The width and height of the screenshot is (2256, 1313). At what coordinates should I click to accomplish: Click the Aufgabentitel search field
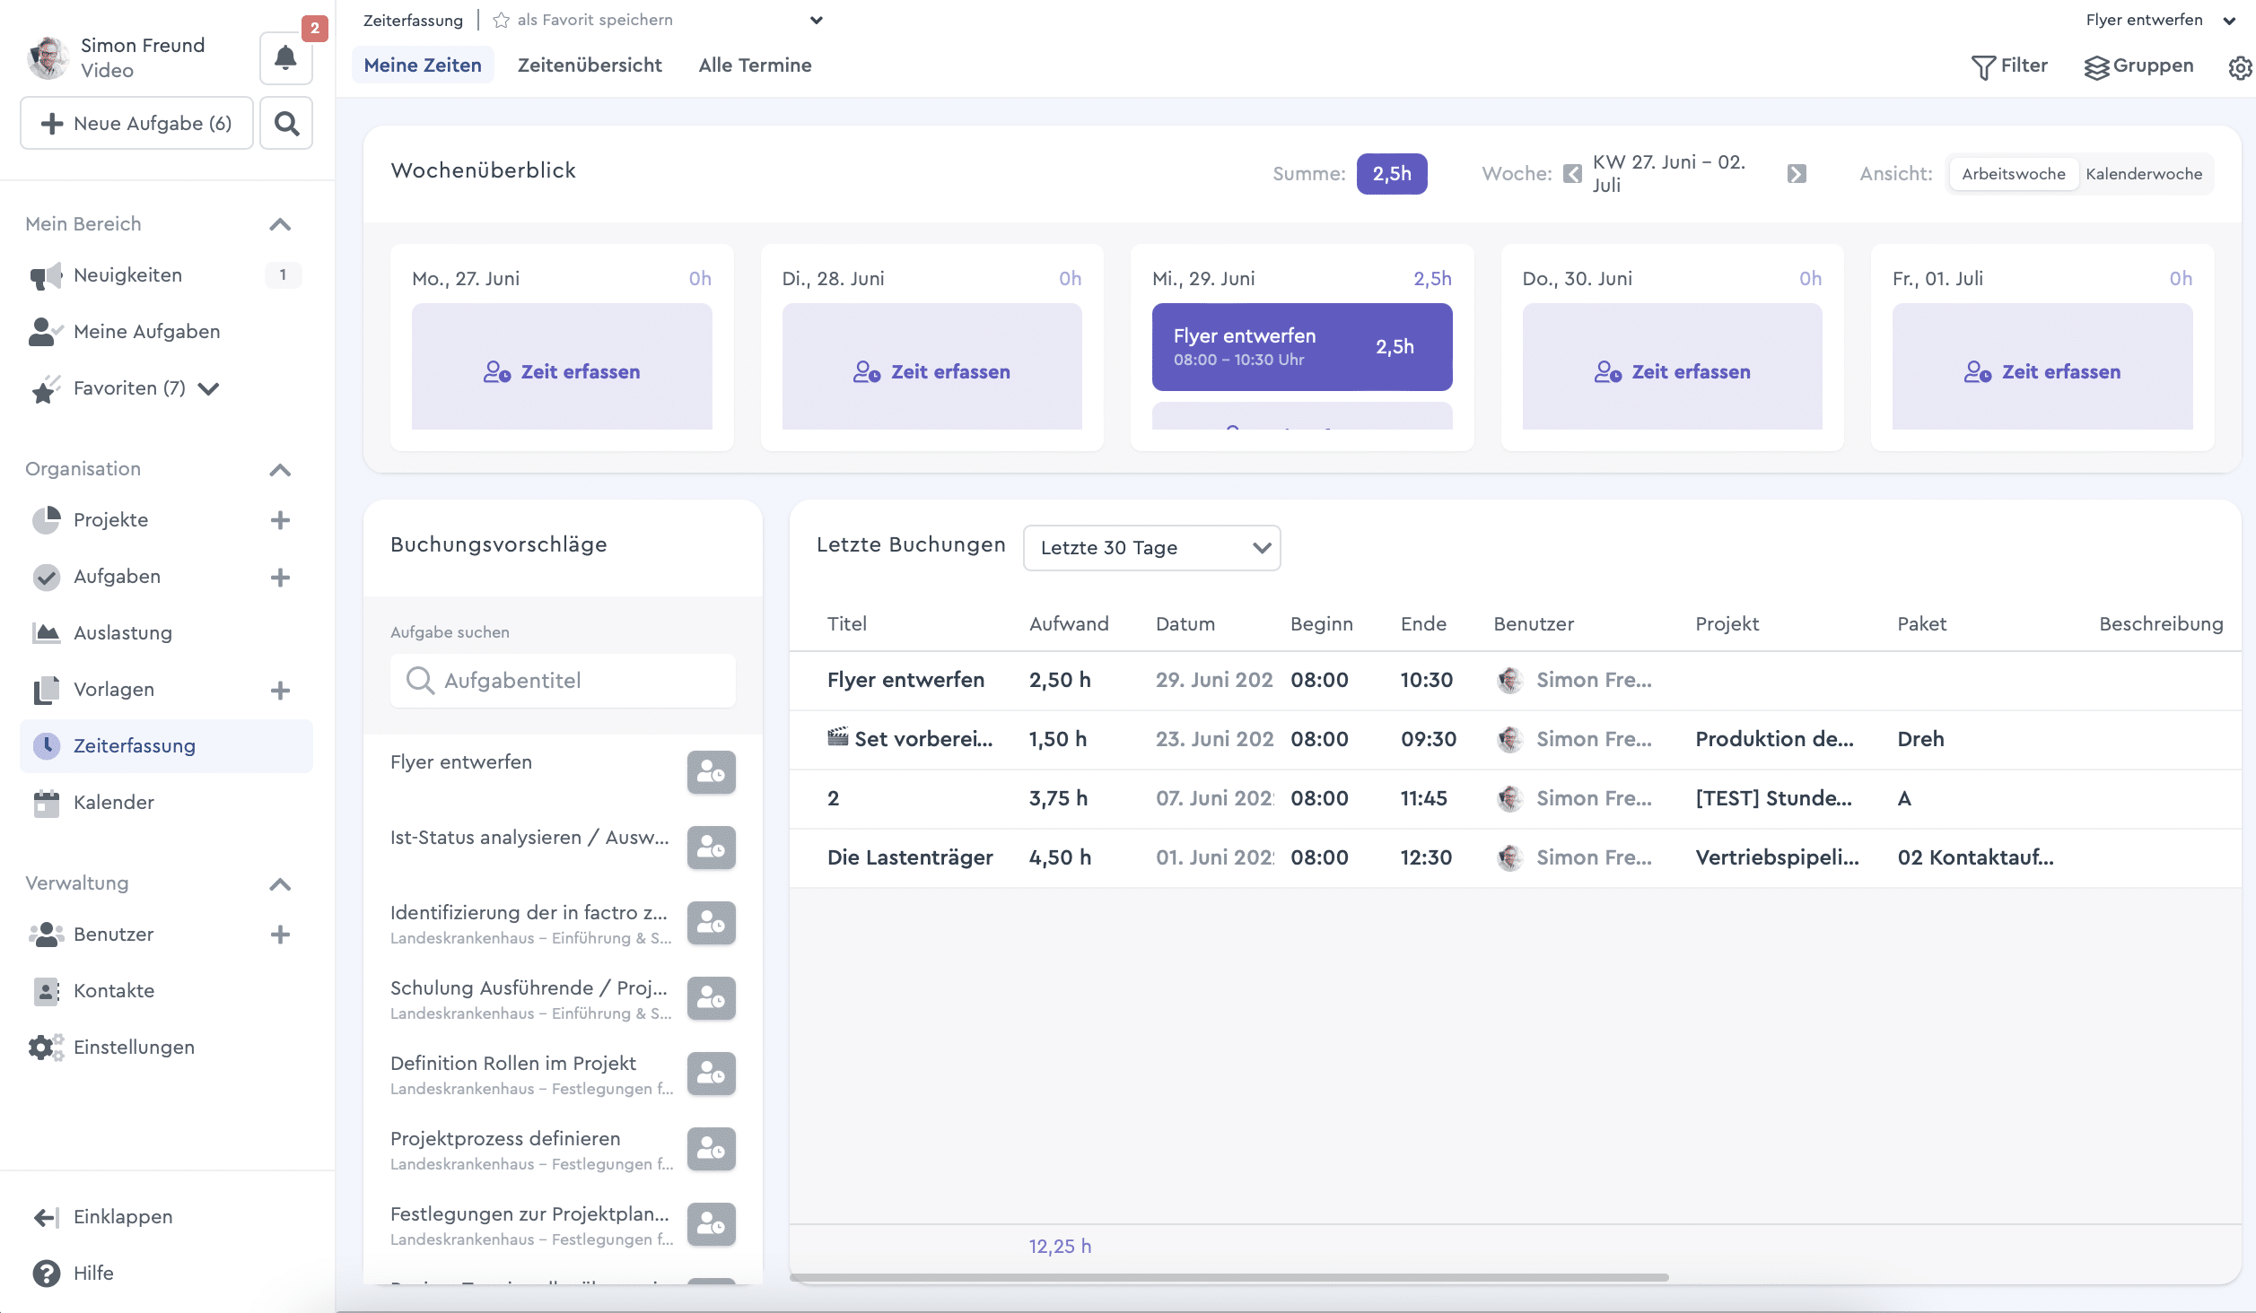pyautogui.click(x=563, y=681)
